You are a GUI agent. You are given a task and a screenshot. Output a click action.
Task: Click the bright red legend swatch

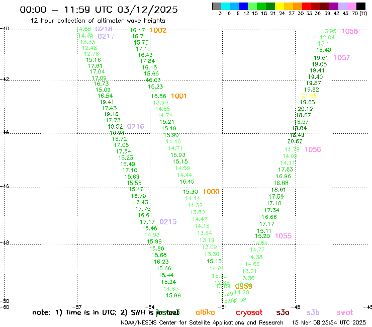click(307, 6)
